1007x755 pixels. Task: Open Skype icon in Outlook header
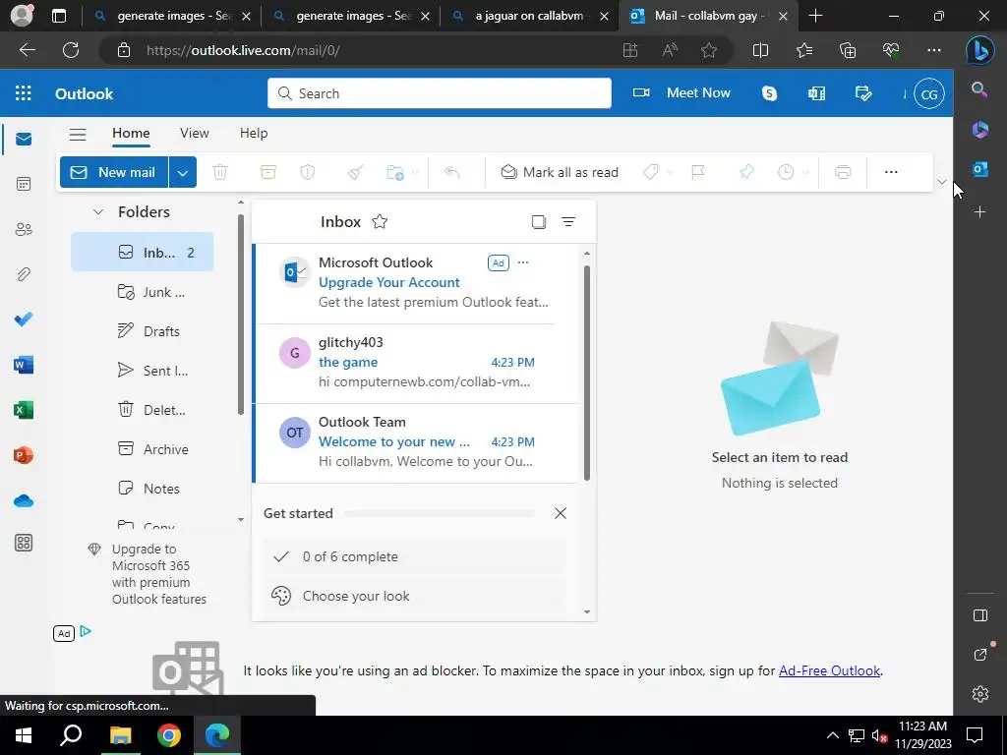pyautogui.click(x=769, y=93)
